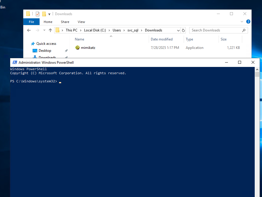Click the Desktop monitor icon in sidebar

[x=35, y=51]
